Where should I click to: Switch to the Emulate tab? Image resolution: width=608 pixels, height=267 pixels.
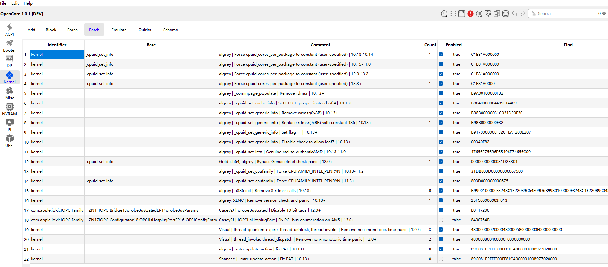coord(119,30)
